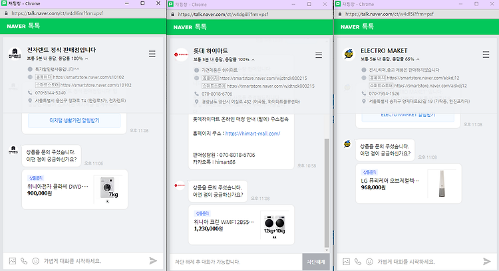Focus message input field in ELECTRO MAKET chat

tap(428, 262)
